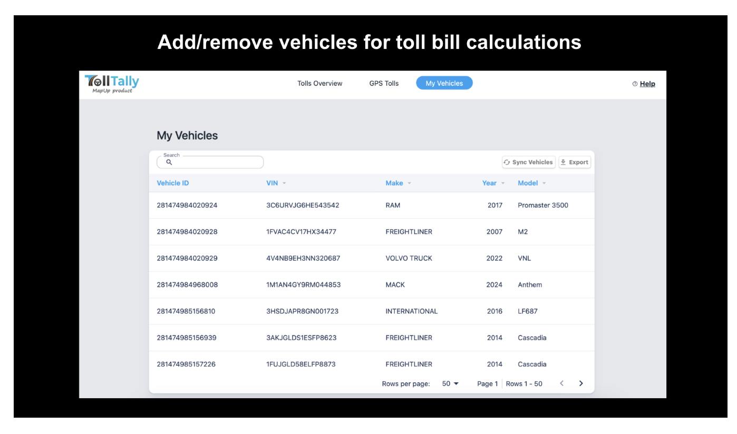Open the VIN column sort arrow
Image resolution: width=737 pixels, height=434 pixels.
(284, 183)
